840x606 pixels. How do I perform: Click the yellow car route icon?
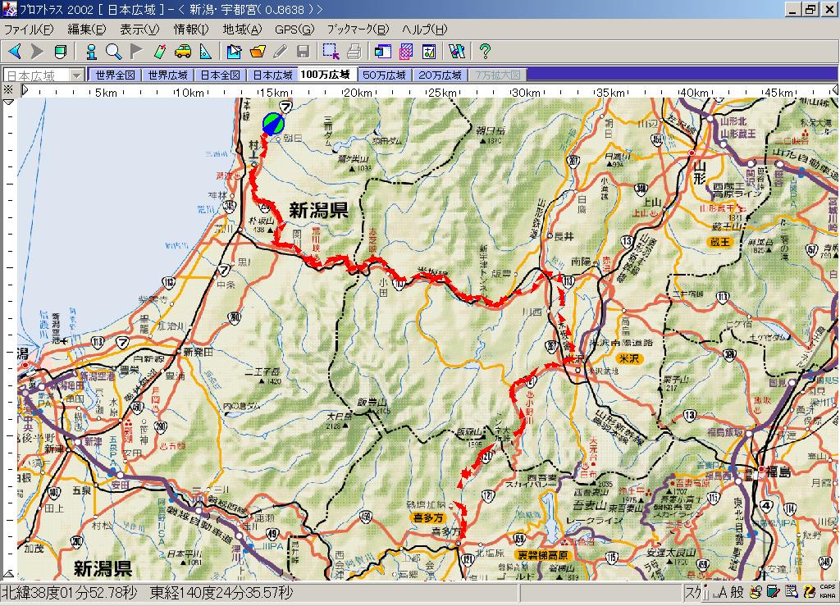(x=182, y=52)
